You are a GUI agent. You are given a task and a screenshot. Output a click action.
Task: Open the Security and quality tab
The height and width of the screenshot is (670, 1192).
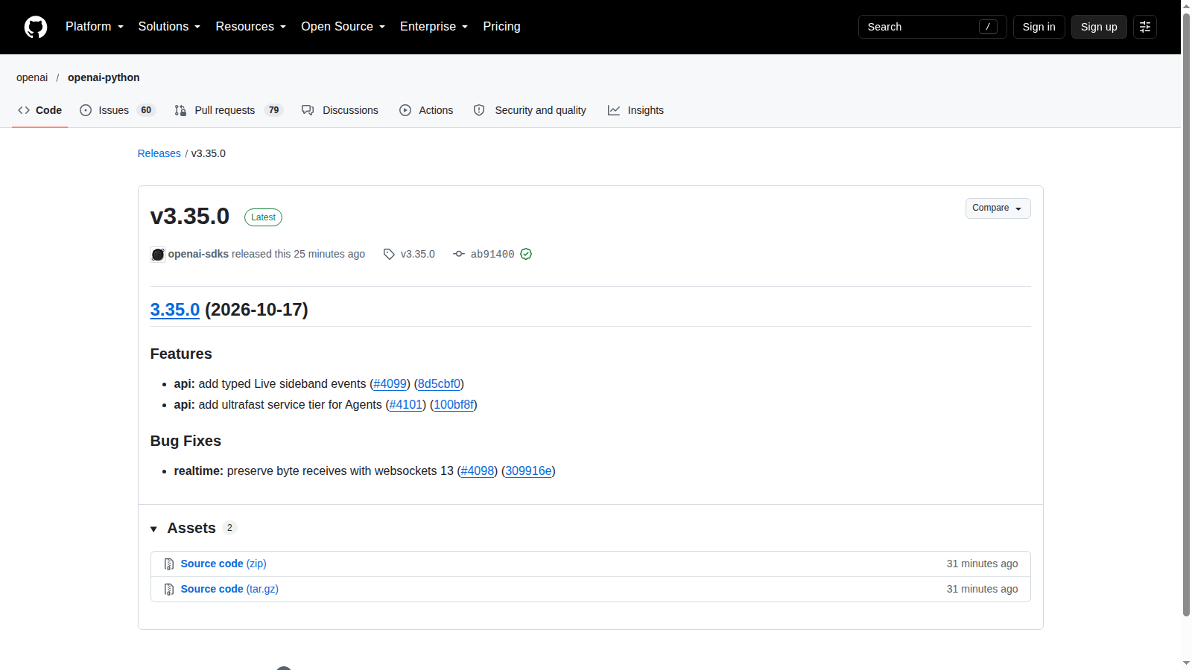530,110
